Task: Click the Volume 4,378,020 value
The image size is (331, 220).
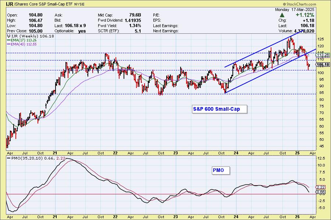Action: tap(304, 31)
